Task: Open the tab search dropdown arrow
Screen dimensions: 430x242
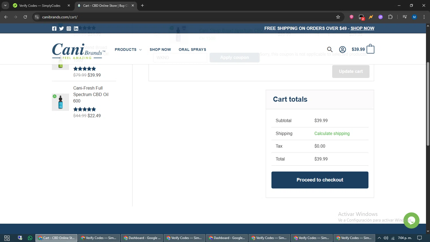Action: [5, 5]
